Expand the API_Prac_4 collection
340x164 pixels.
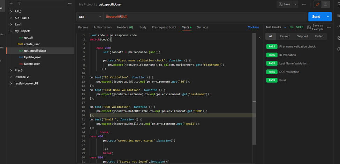point(11,18)
